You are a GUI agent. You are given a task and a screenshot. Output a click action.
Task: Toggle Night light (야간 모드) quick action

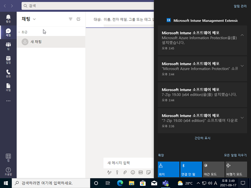[214, 169]
